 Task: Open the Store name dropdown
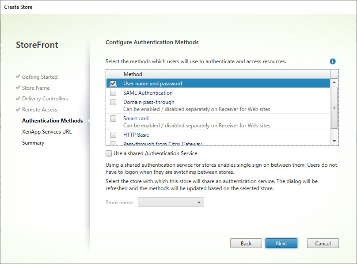pos(171,203)
